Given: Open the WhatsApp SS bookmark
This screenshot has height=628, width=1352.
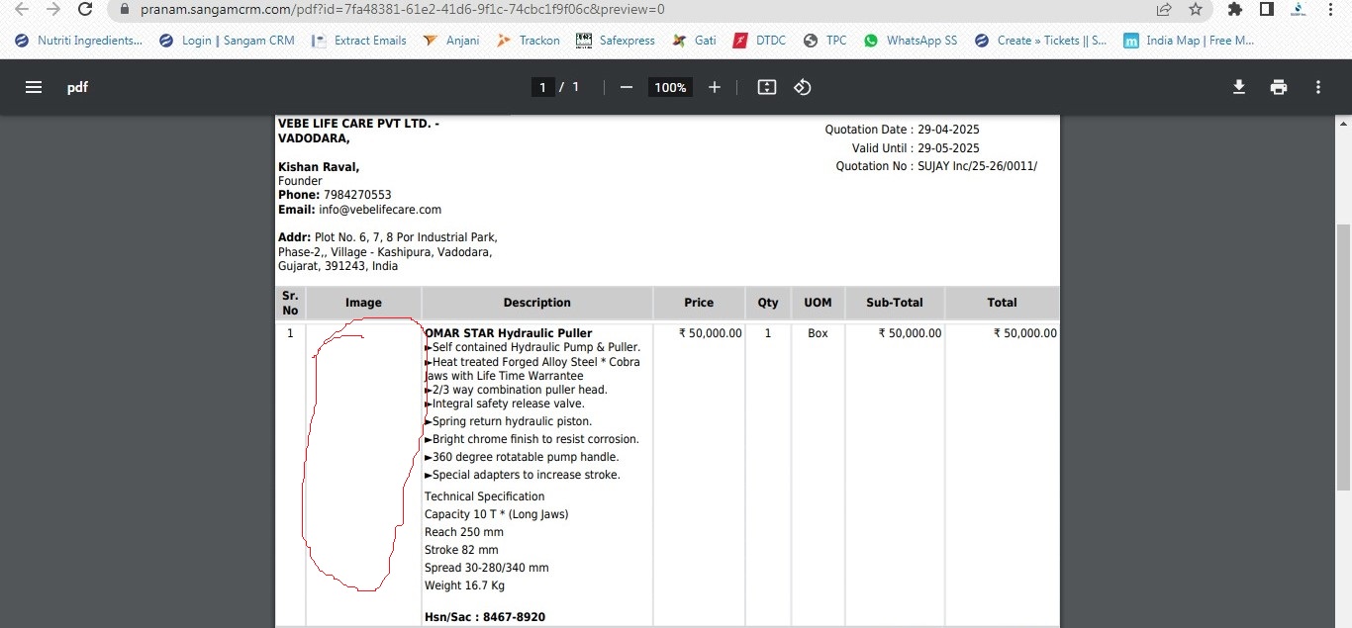Looking at the screenshot, I should coord(911,41).
